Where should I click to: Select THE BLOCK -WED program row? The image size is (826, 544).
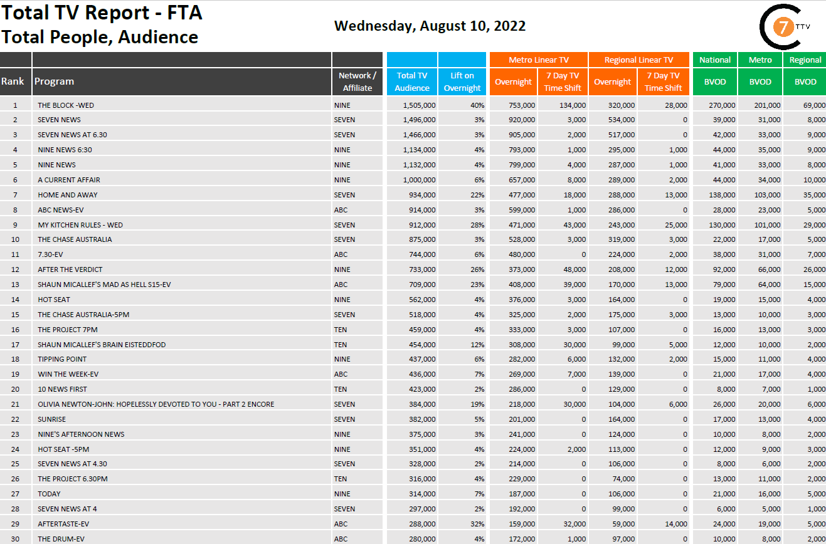pos(66,105)
